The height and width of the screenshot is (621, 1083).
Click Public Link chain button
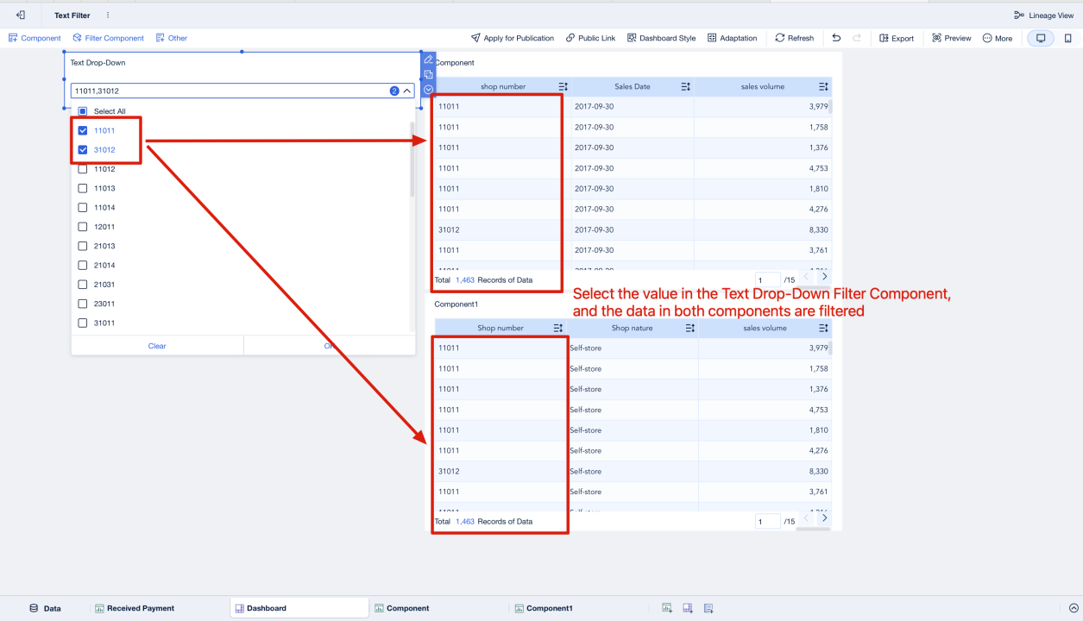click(591, 38)
